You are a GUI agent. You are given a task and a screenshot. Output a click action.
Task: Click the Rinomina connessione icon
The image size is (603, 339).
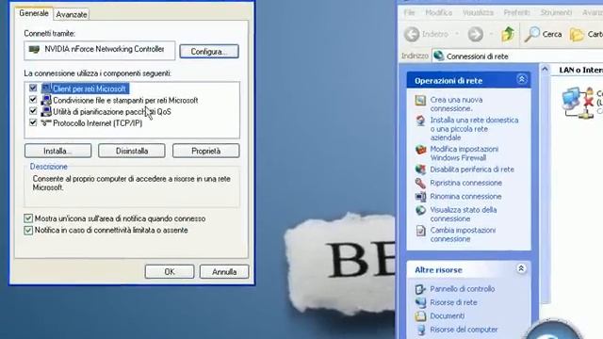(x=420, y=197)
